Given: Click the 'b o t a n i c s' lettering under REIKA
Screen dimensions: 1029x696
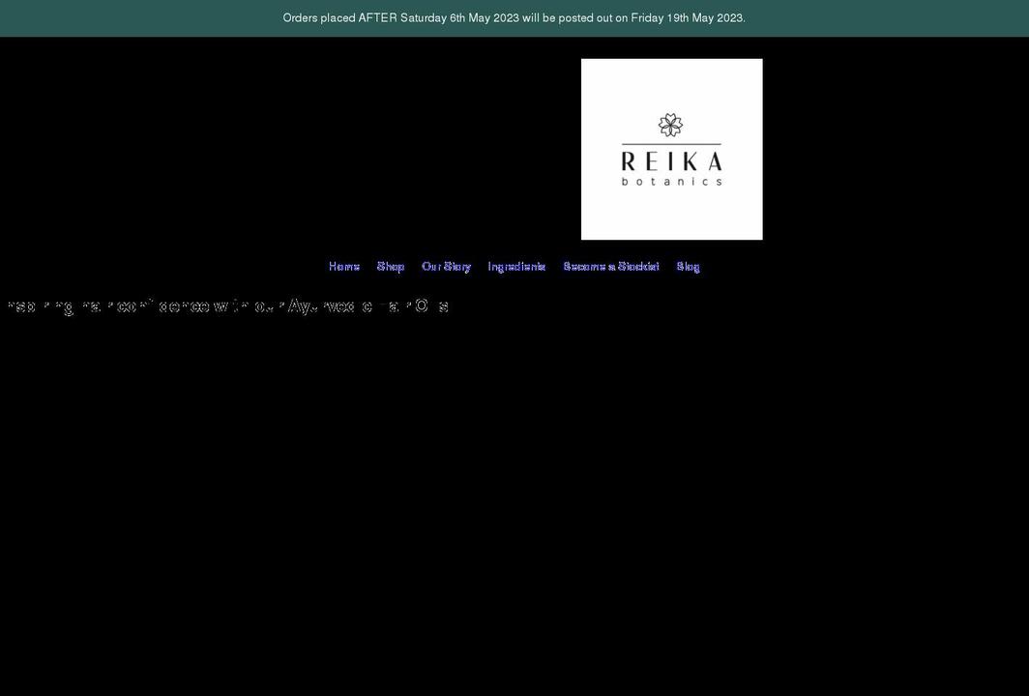Looking at the screenshot, I should pos(672,180).
